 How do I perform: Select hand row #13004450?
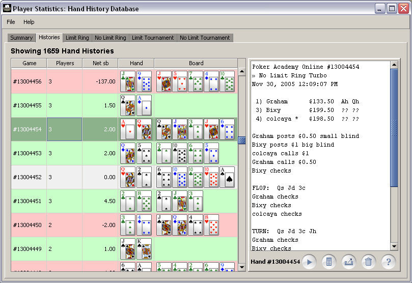tap(125, 225)
